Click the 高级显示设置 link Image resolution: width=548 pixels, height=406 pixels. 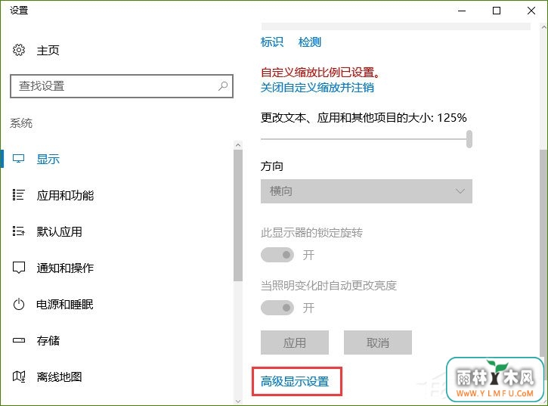point(295,381)
